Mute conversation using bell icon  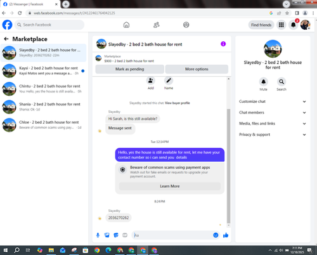[x=263, y=82]
